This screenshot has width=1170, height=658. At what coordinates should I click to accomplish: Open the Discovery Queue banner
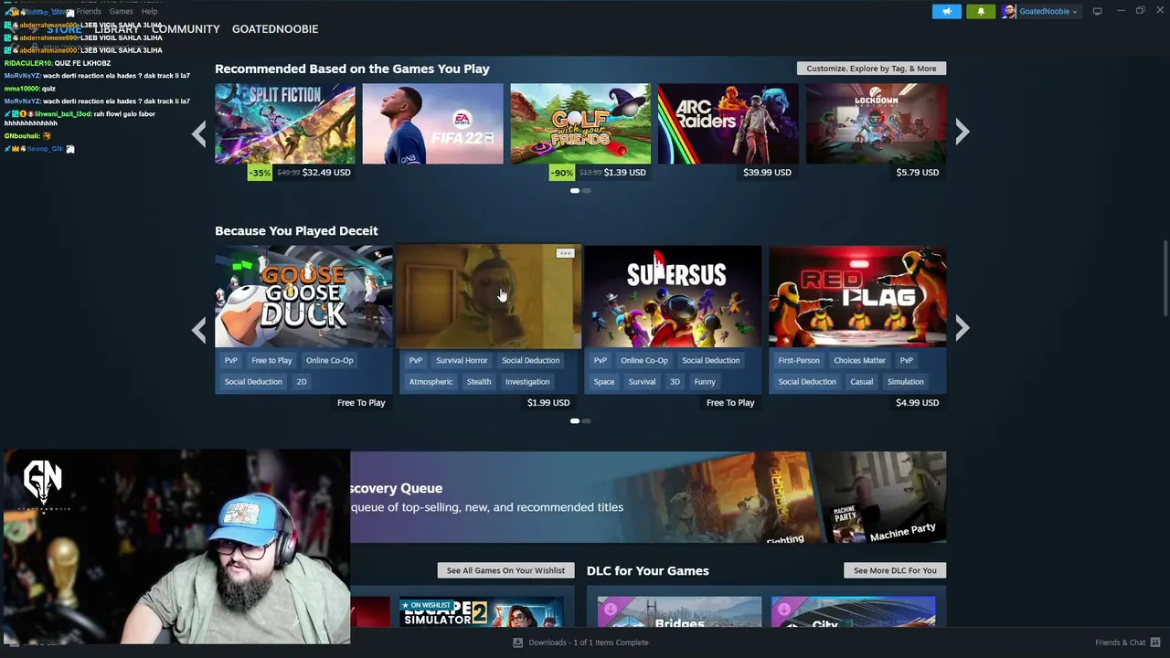click(x=648, y=497)
